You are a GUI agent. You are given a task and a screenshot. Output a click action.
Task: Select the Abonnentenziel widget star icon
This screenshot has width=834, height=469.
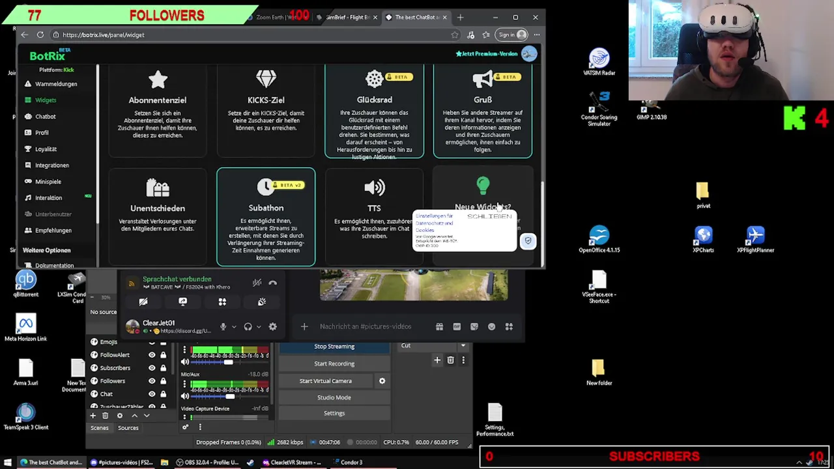tap(158, 80)
